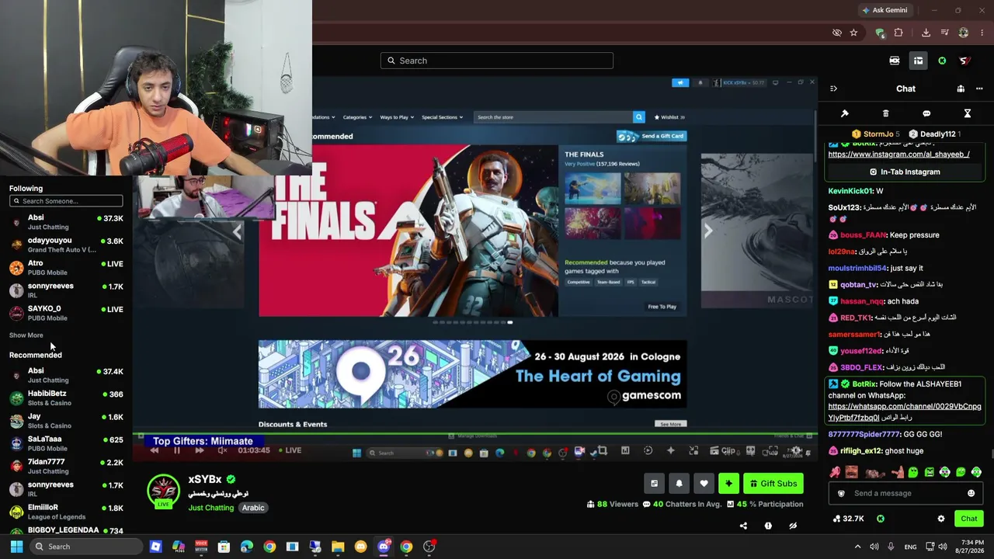Show hidden system tray icons
994x559 pixels.
click(857, 547)
